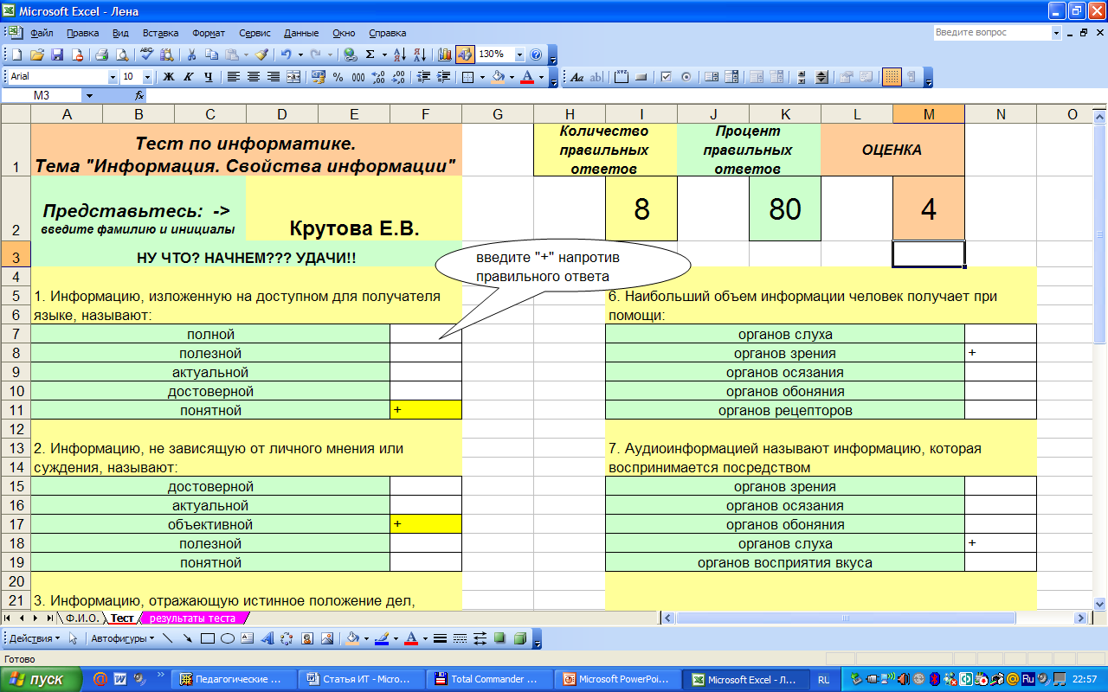Viewport: 1108px width, 692px height.
Task: Open the help question box dropdown arrow
Action: pyautogui.click(x=1056, y=32)
